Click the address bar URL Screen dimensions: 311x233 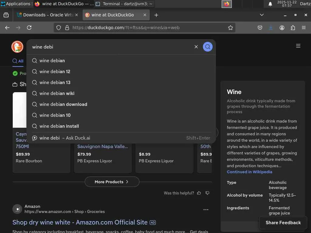(126, 28)
